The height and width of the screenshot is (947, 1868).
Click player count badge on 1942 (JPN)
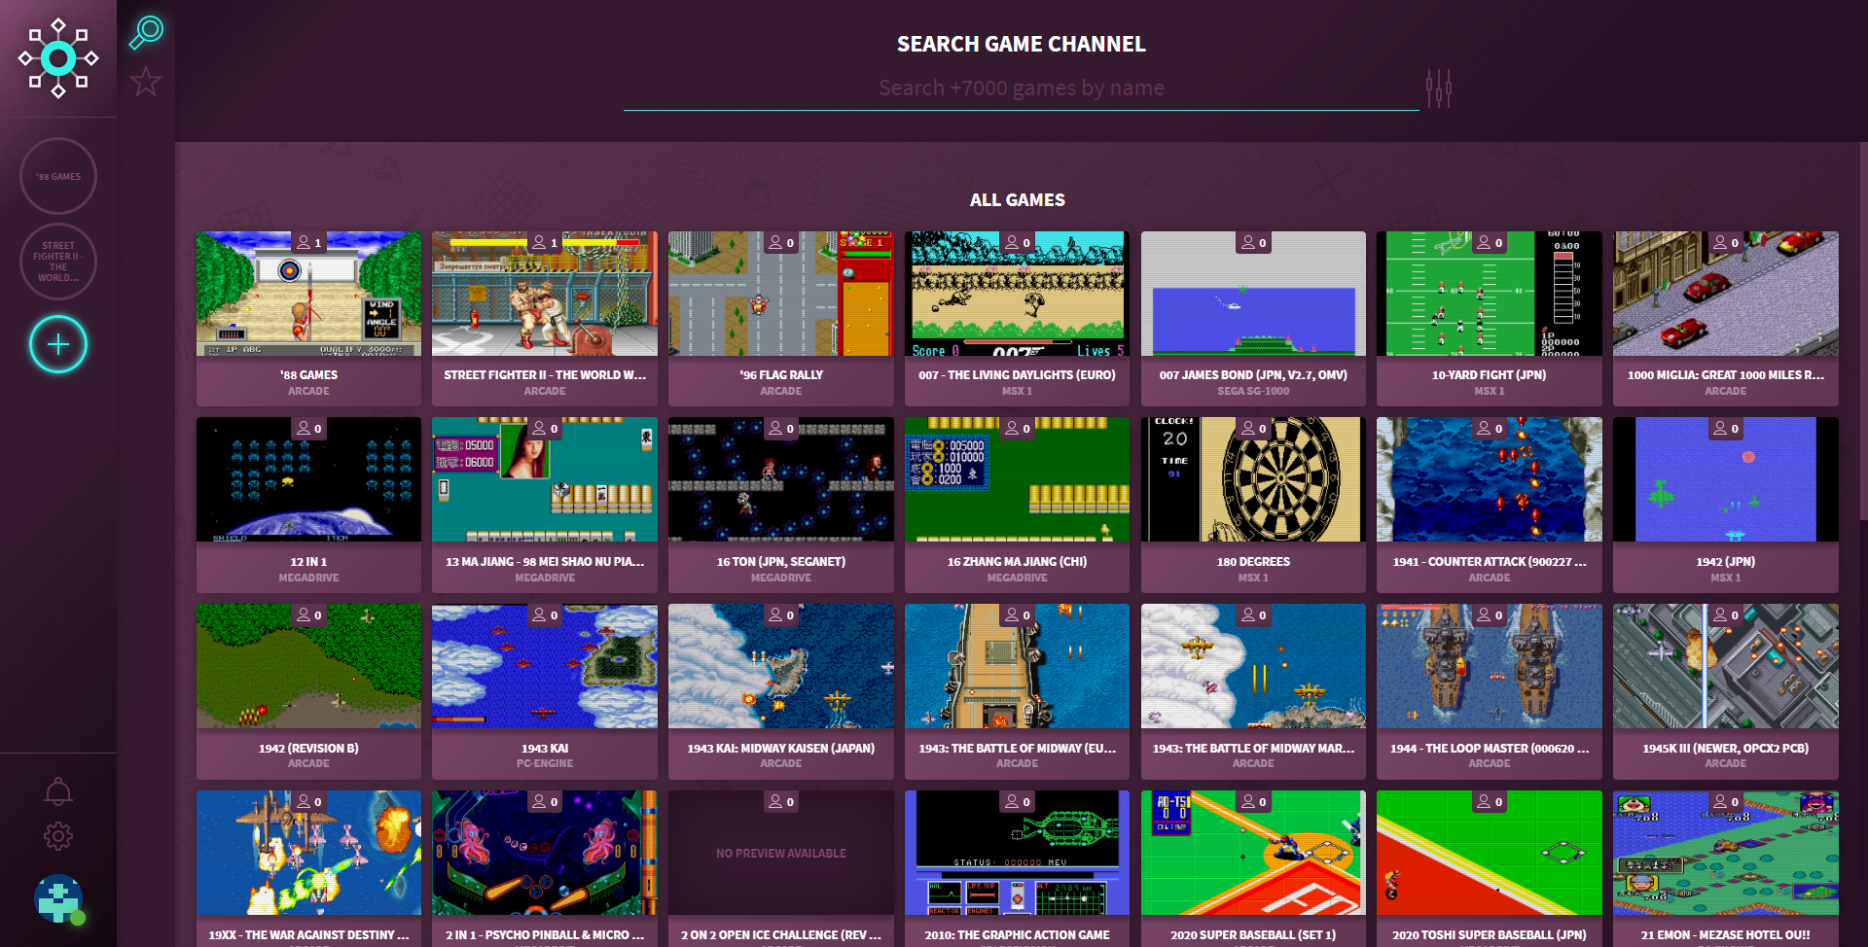coord(1726,428)
